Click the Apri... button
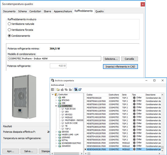167x155 pixels. click(11, 151)
